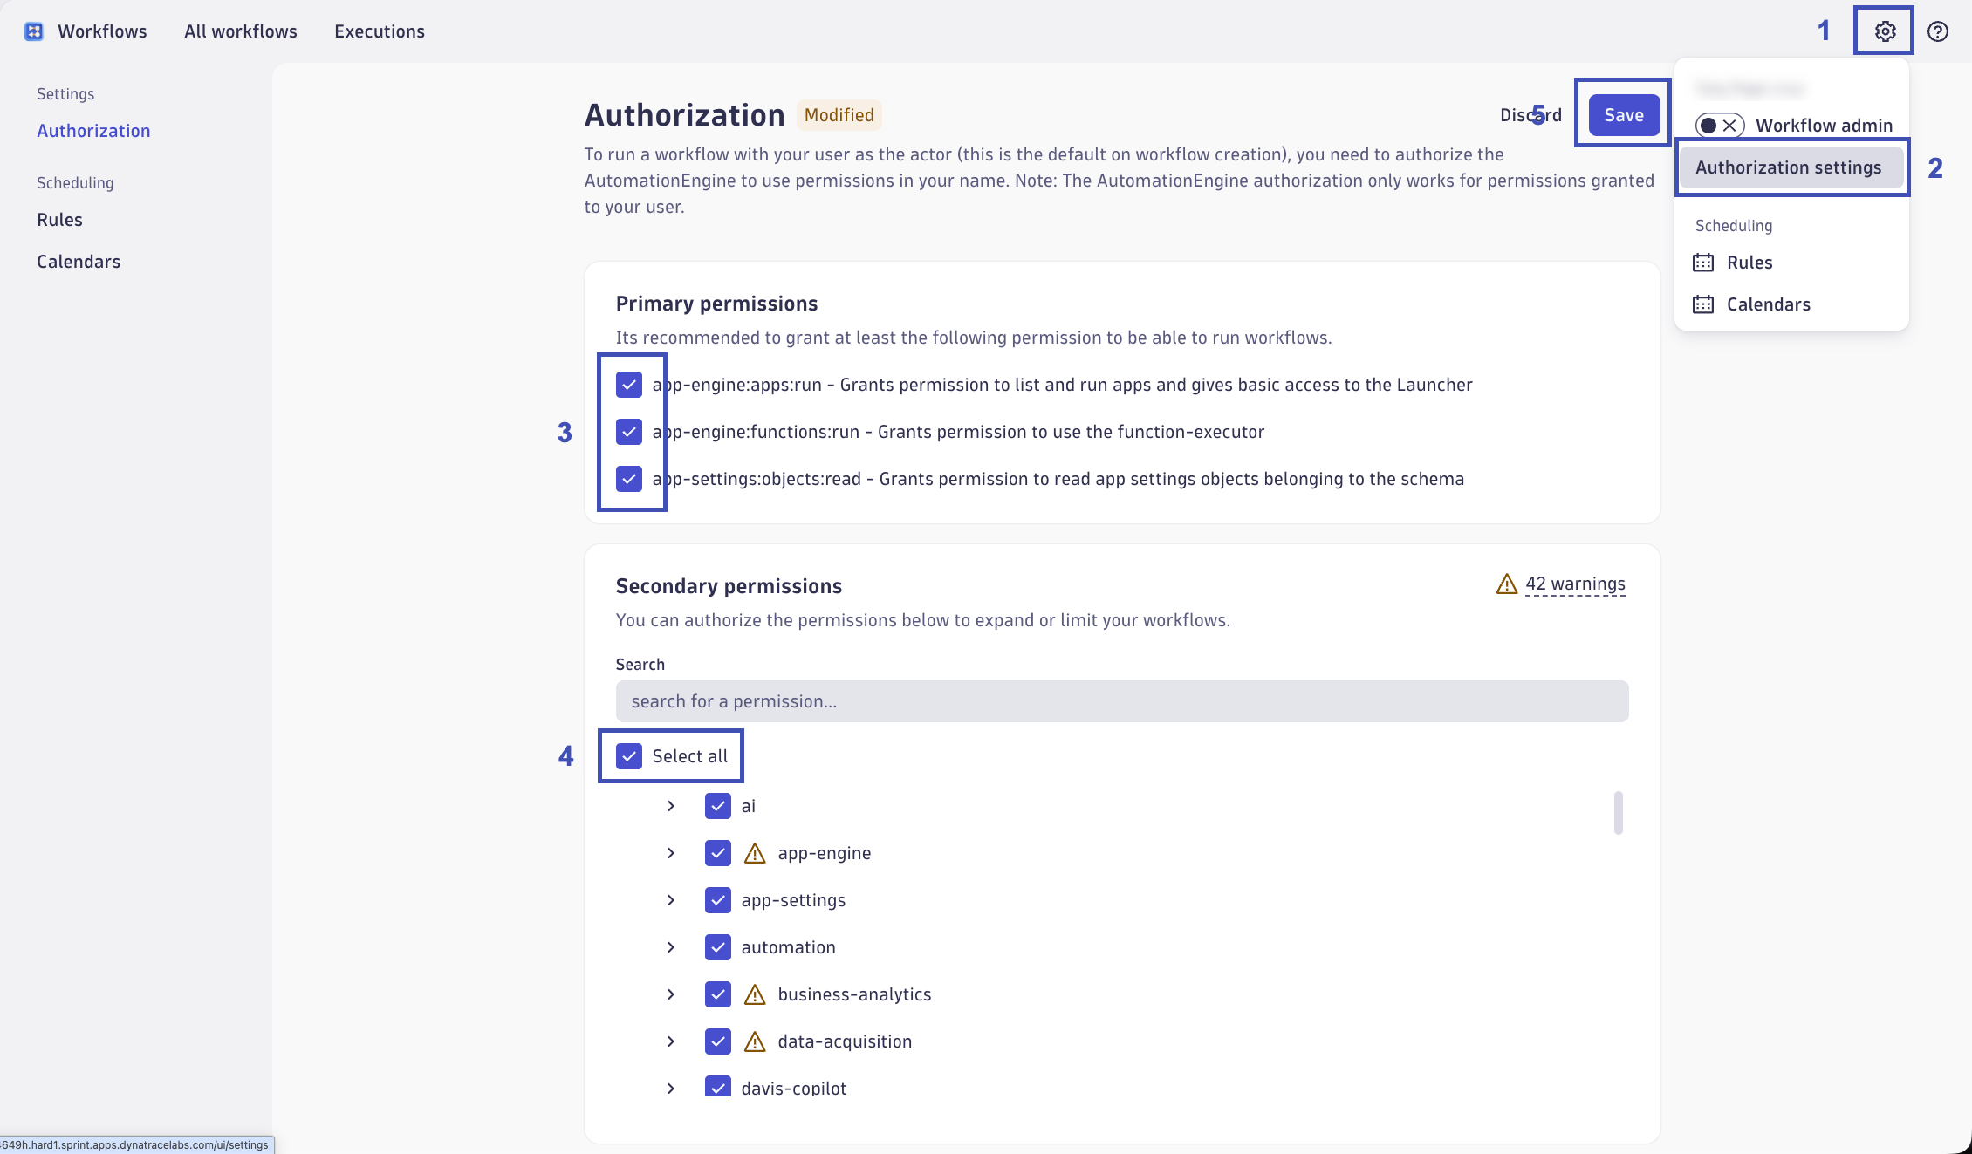
Task: Open the Workflows app logo icon
Action: point(32,31)
